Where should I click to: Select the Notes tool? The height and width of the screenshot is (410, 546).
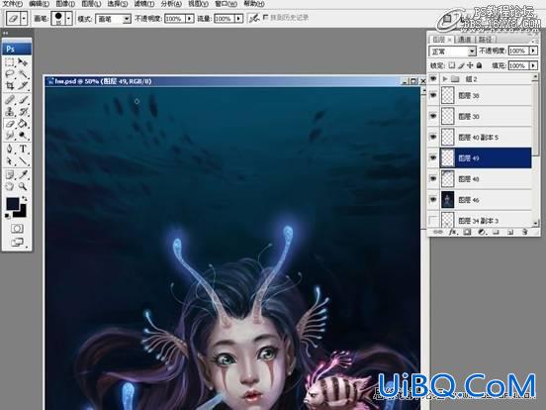point(10,175)
